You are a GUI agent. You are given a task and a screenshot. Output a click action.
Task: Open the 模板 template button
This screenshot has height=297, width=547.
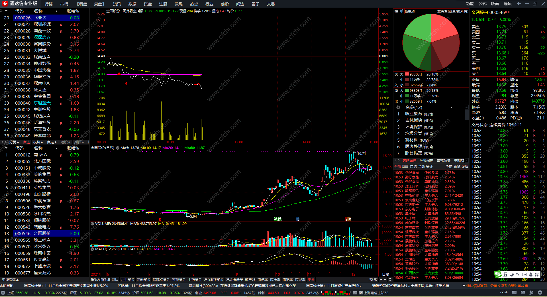pos(373,280)
